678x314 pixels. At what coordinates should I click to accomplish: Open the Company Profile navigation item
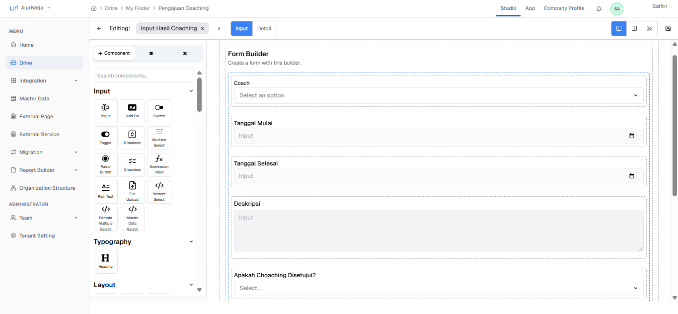tap(564, 8)
